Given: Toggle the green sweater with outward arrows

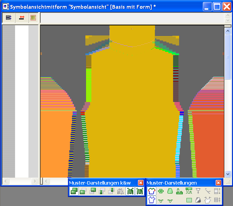Looking at the screenshot, I should click(x=130, y=191).
